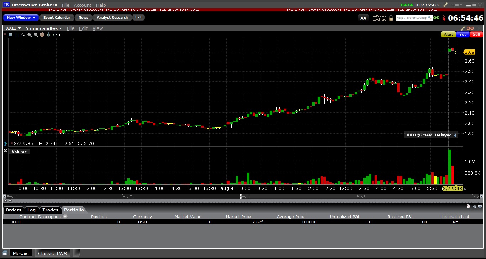Viewport: 486px width, 259px height.
Task: Toggle the Layout Locked padlock
Action: tap(391, 18)
